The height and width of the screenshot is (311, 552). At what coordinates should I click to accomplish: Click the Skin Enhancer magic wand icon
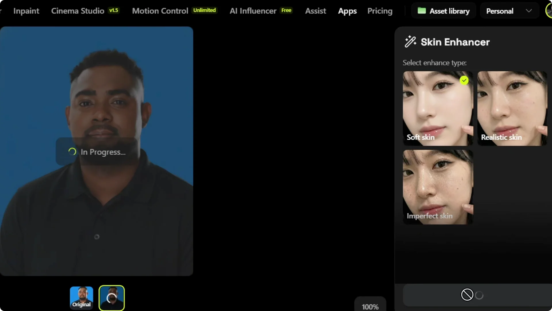pos(410,41)
